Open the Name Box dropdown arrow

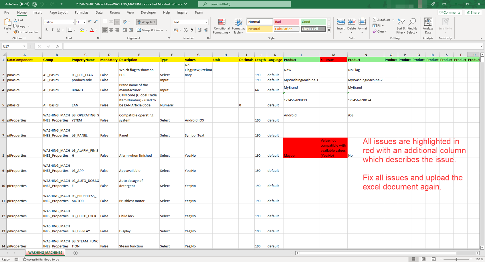24,46
